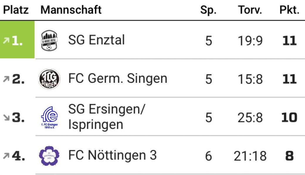Click the 1. FC Ersingen logo
Screen dimensions: 305x175
coord(49,118)
